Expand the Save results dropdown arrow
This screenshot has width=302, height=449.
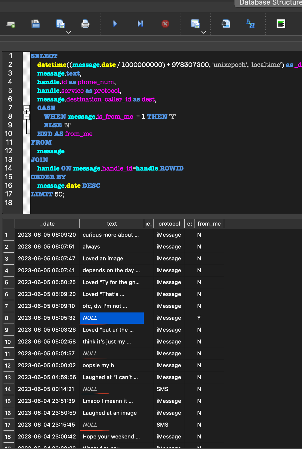tap(204, 32)
